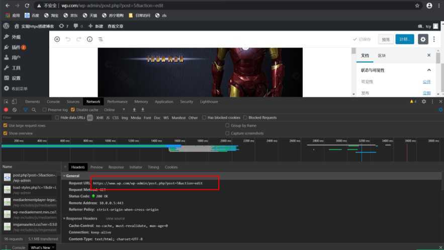The height and width of the screenshot is (250, 444).
Task: Enable Group by frame checkbox
Action: tap(227, 125)
